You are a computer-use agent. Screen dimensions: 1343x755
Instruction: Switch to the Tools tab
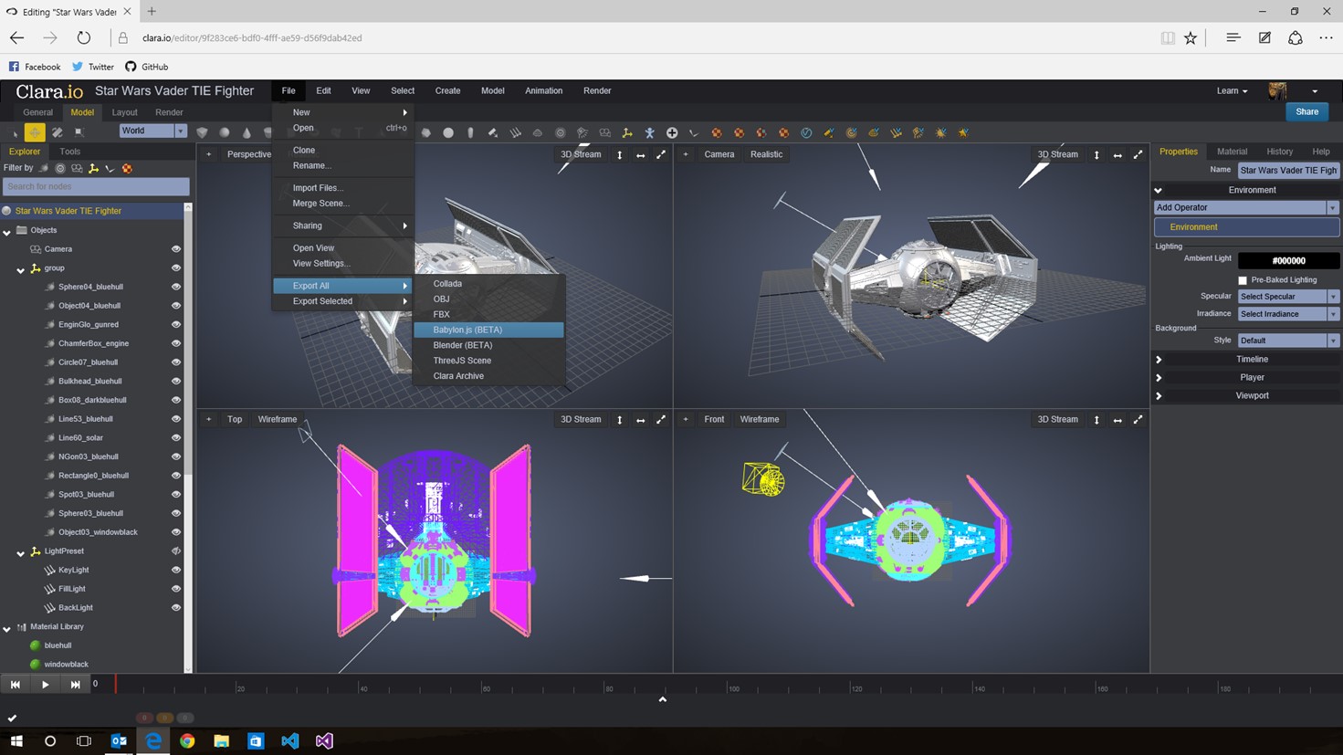tap(69, 152)
